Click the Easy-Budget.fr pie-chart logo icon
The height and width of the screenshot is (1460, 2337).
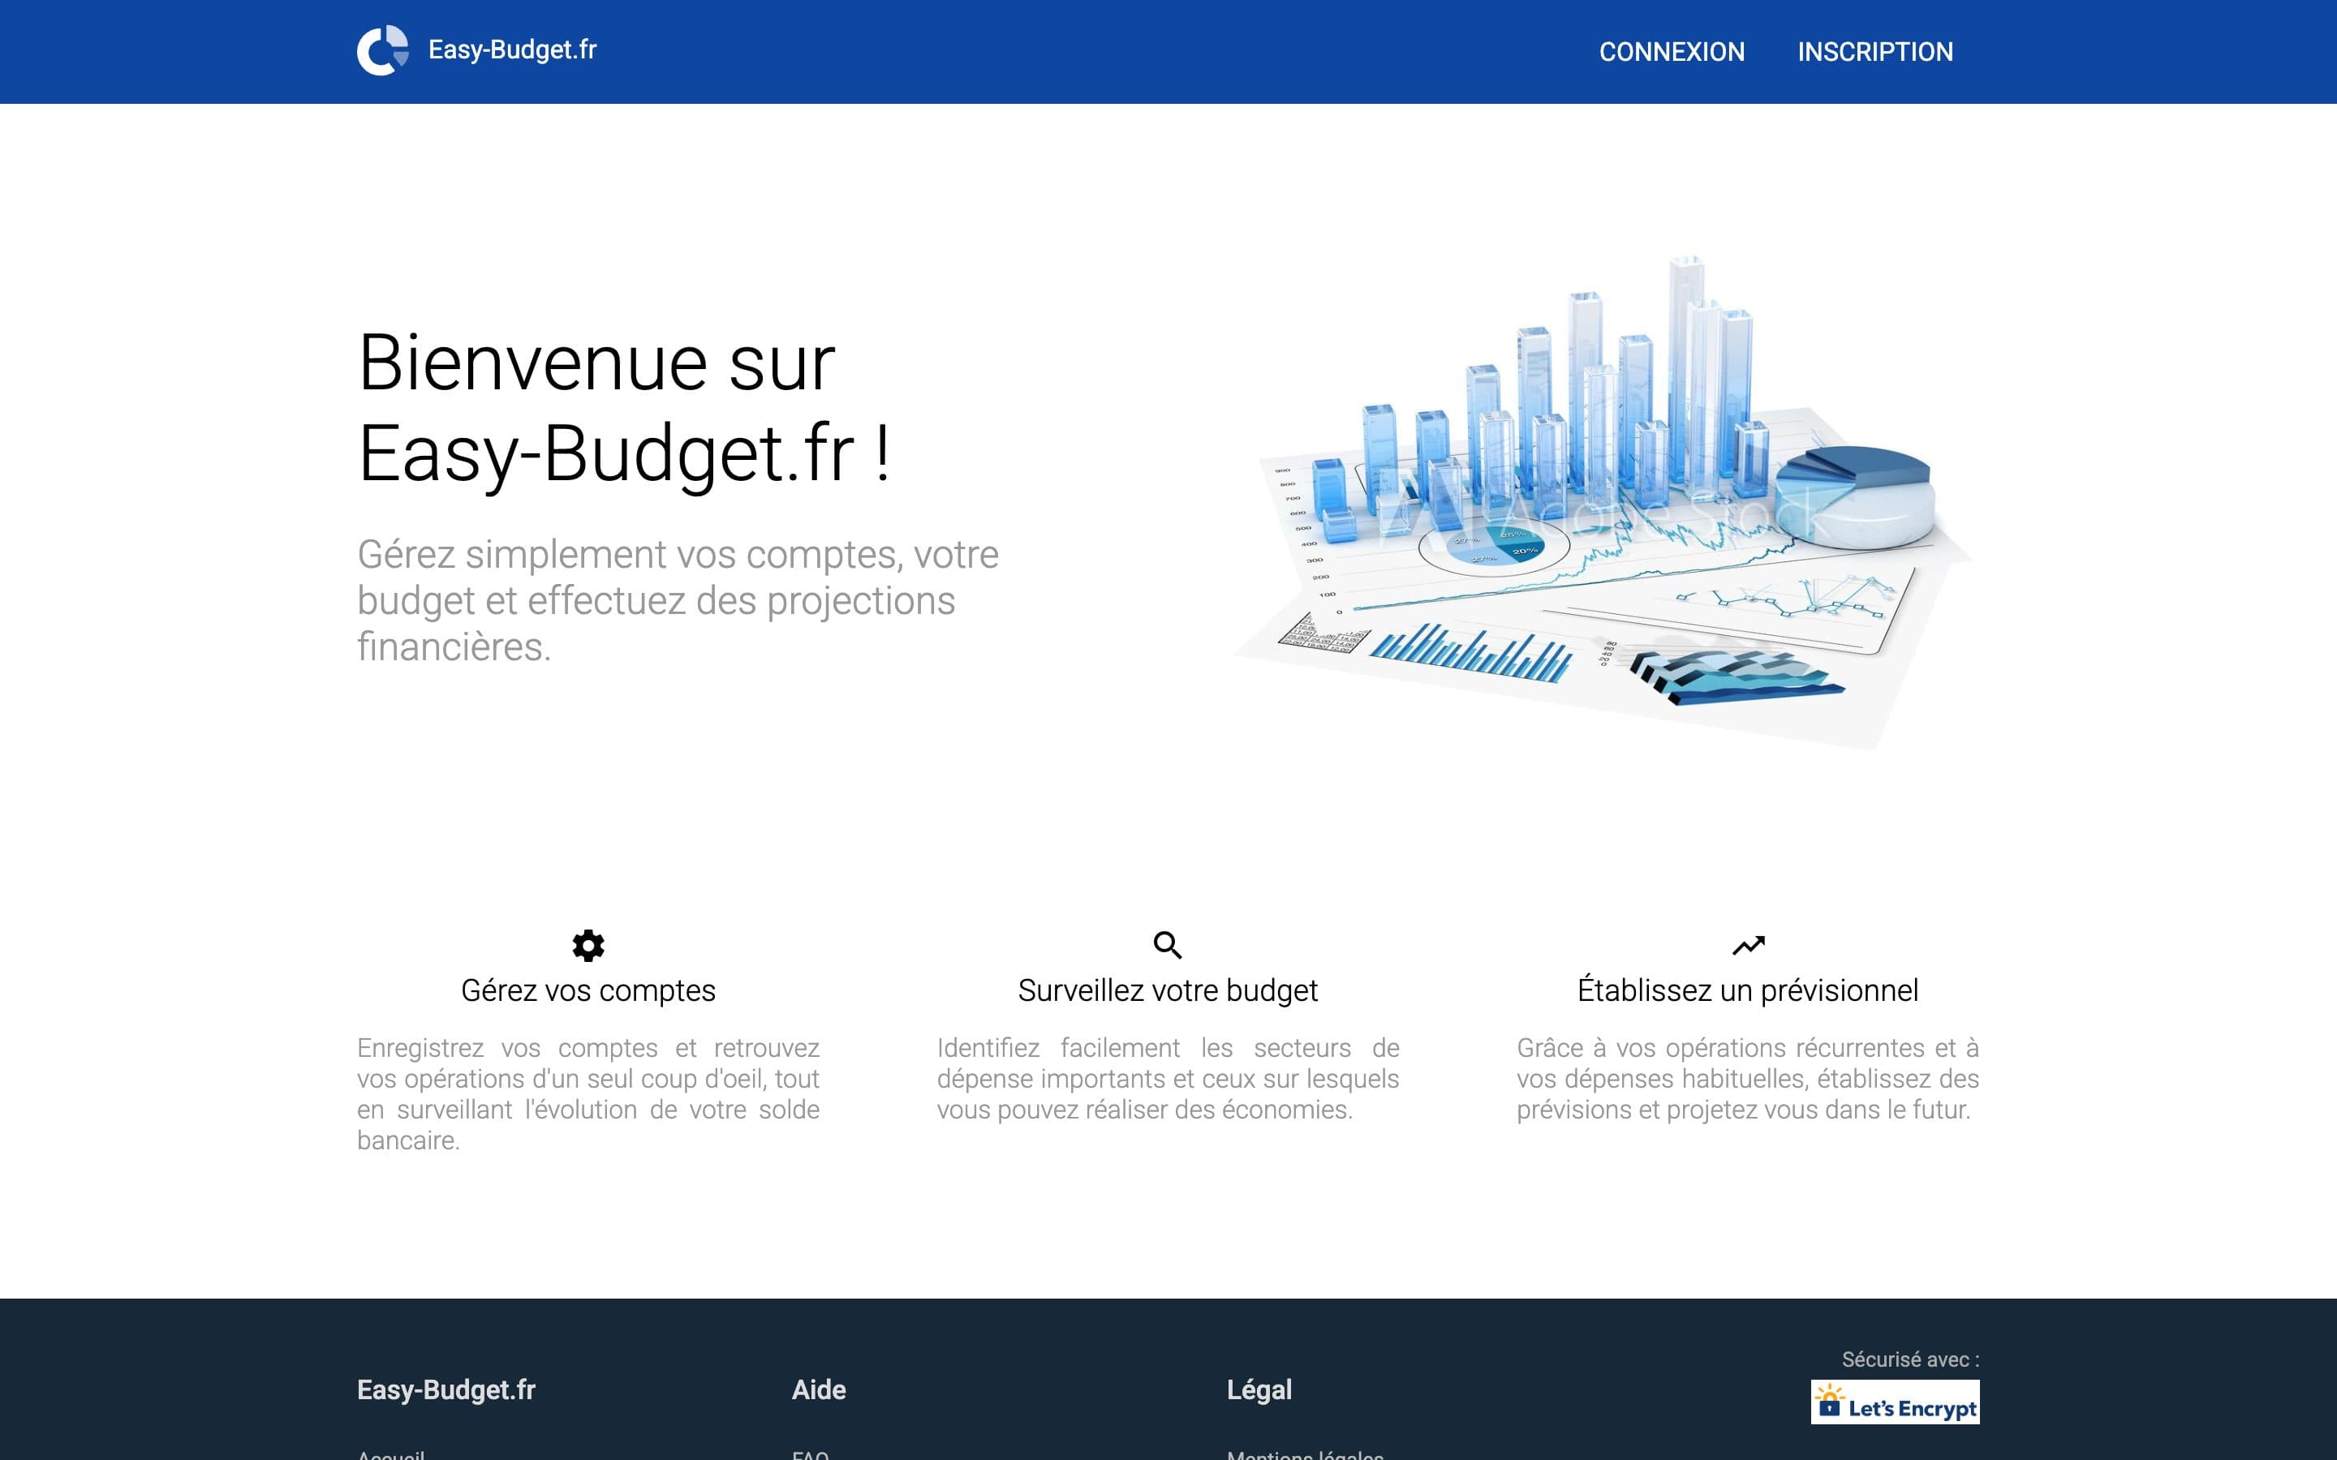pyautogui.click(x=383, y=50)
